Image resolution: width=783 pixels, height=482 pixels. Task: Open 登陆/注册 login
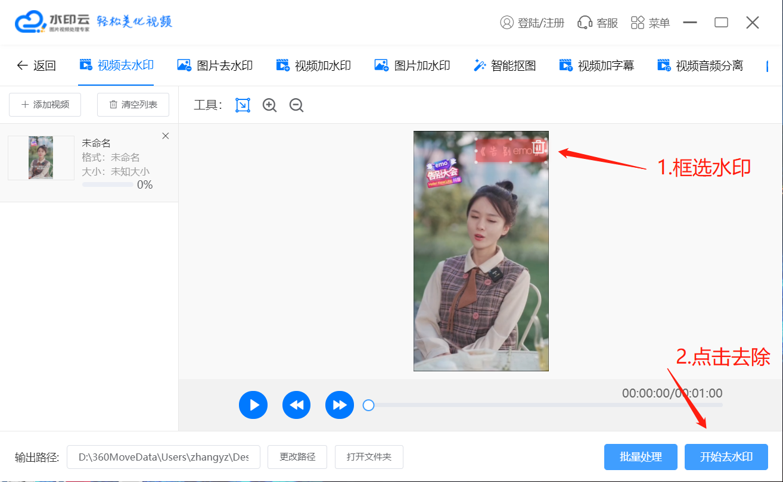[x=532, y=23]
